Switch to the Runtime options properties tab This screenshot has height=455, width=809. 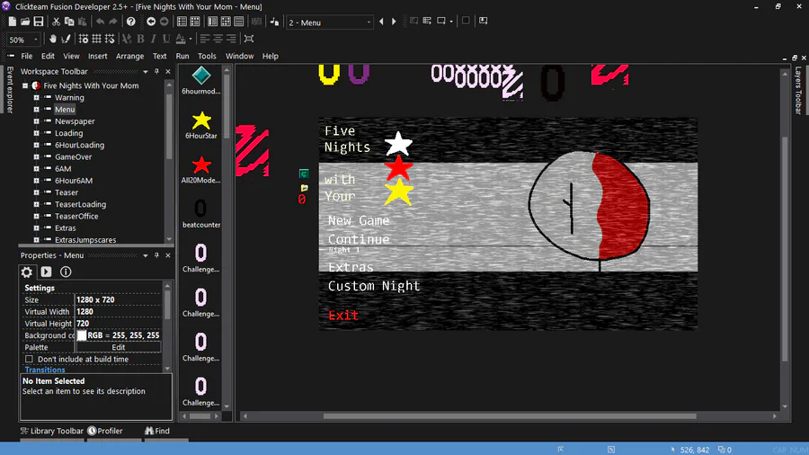pos(46,272)
